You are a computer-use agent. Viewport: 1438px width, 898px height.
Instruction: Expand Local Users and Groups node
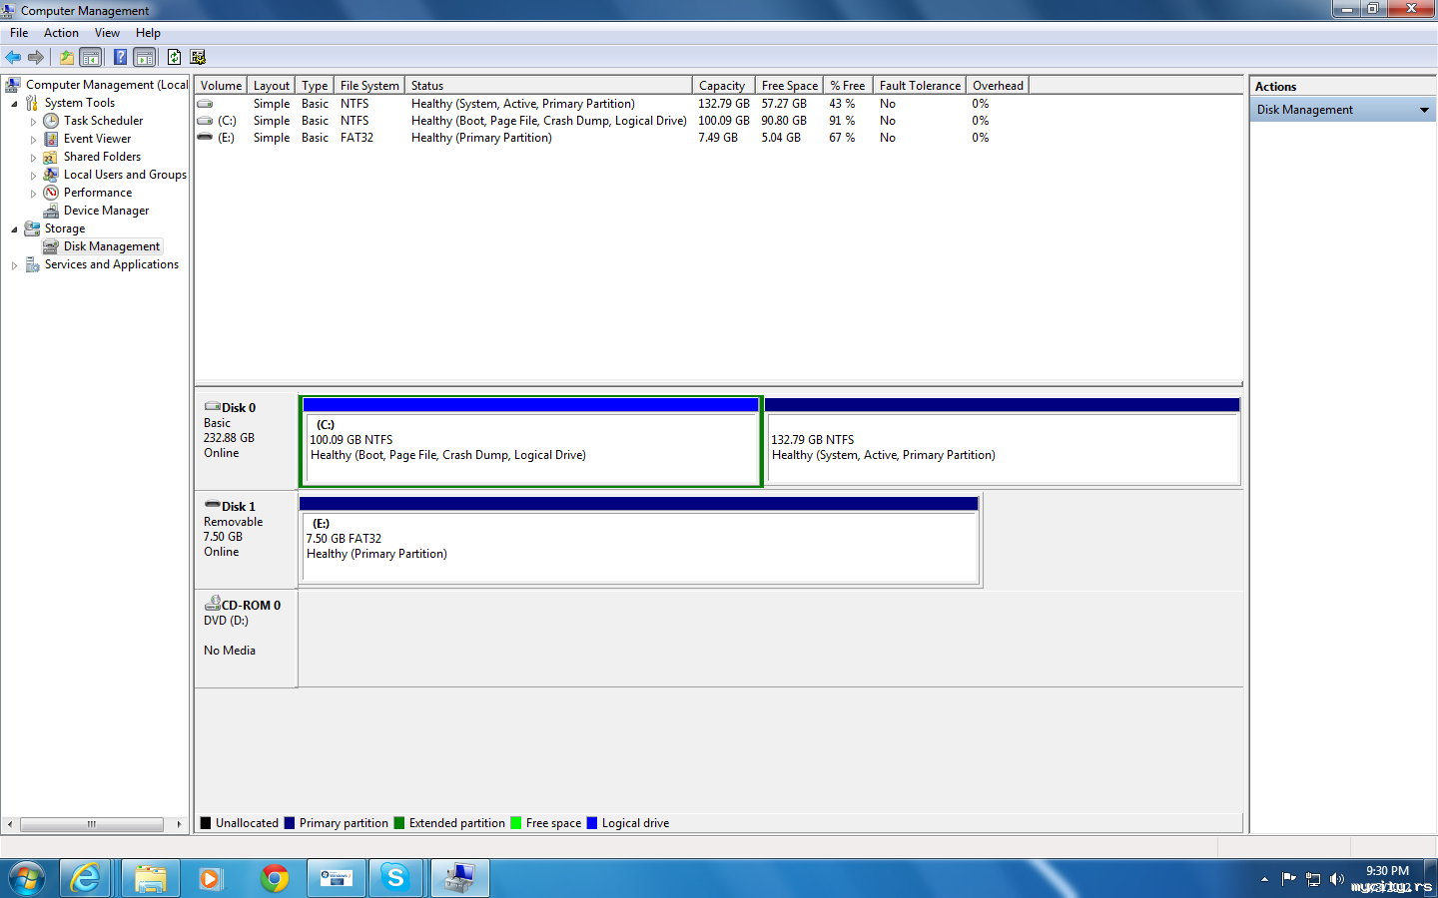point(33,176)
